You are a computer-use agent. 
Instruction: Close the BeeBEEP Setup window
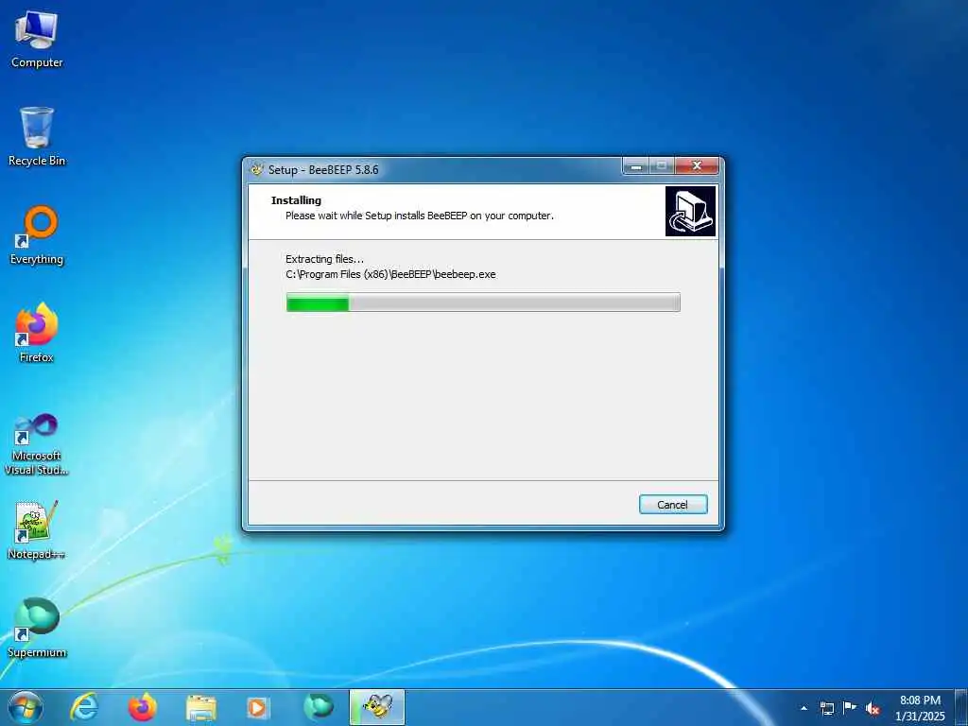click(x=697, y=165)
